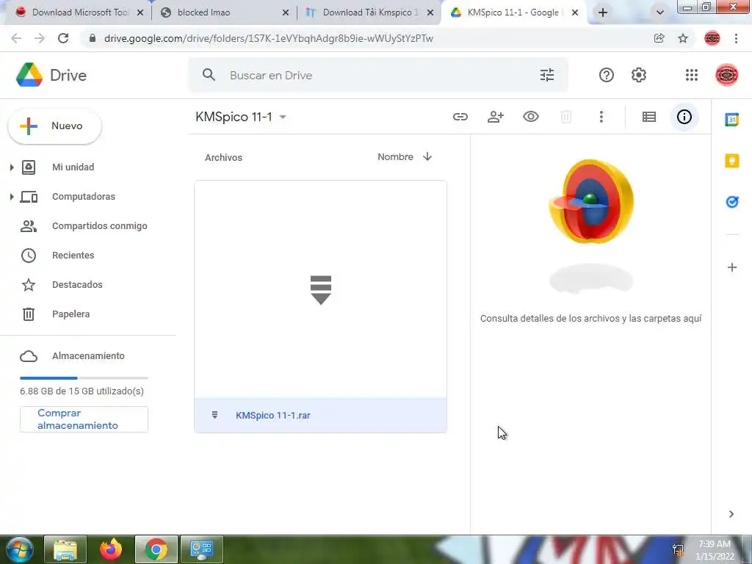The height and width of the screenshot is (564, 752).
Task: Open Almacenamiento
Action: (x=88, y=356)
